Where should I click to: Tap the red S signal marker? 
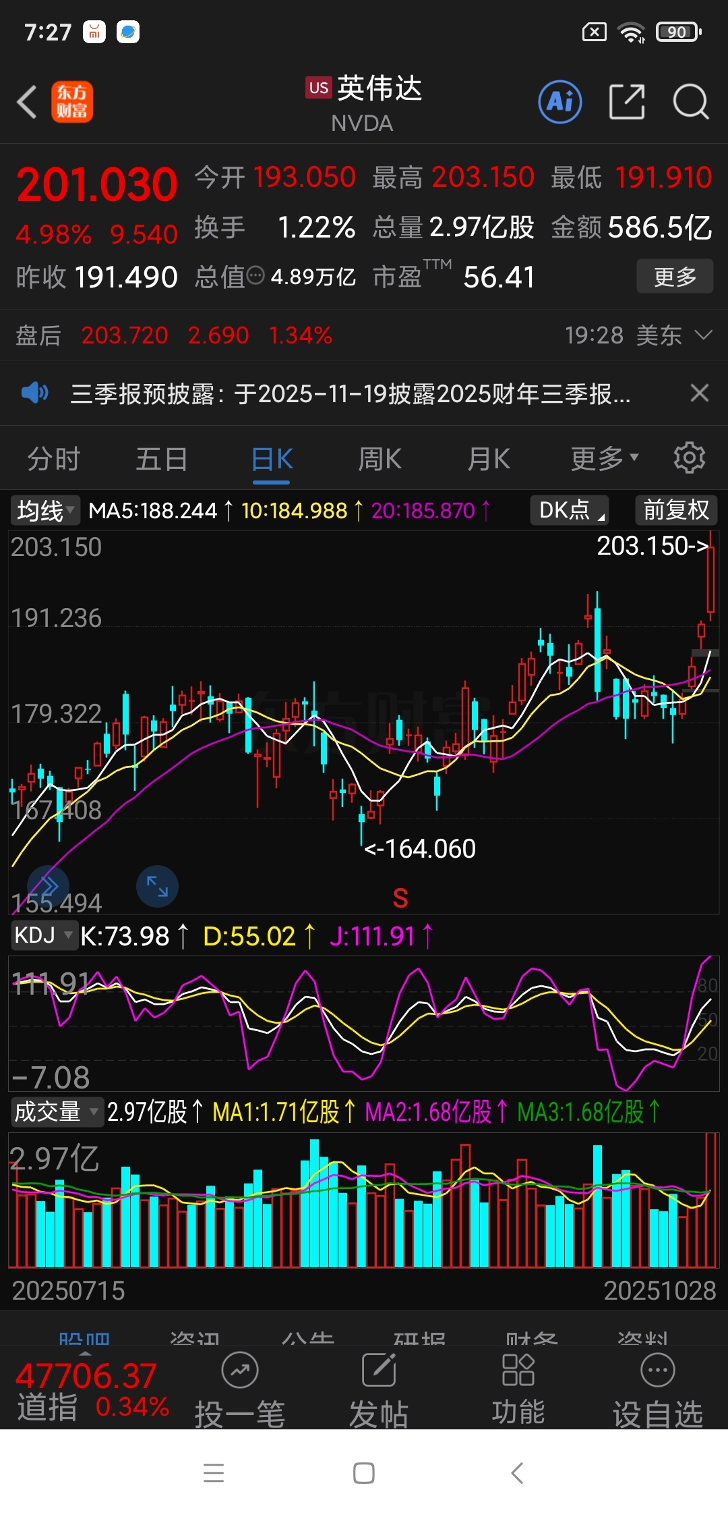coord(400,898)
